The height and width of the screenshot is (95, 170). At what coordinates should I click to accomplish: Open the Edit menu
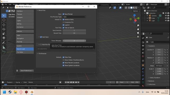click(x=10, y=4)
